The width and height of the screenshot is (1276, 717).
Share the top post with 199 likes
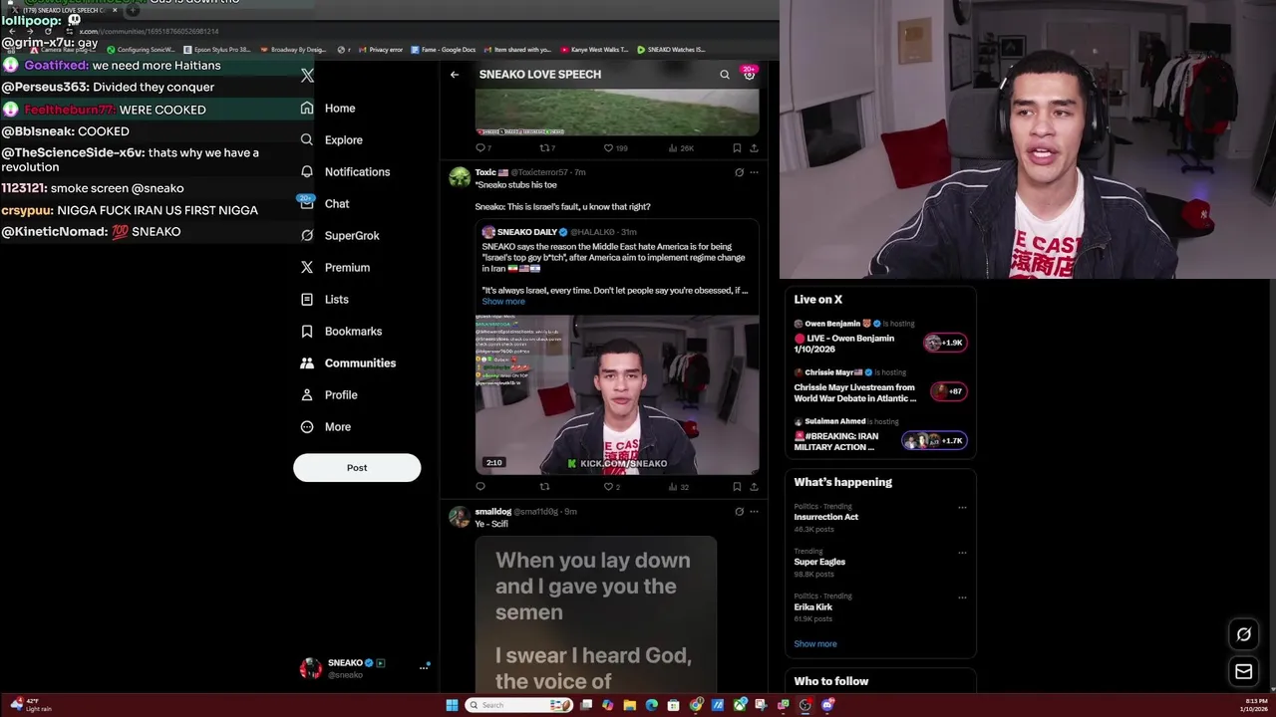click(x=754, y=148)
